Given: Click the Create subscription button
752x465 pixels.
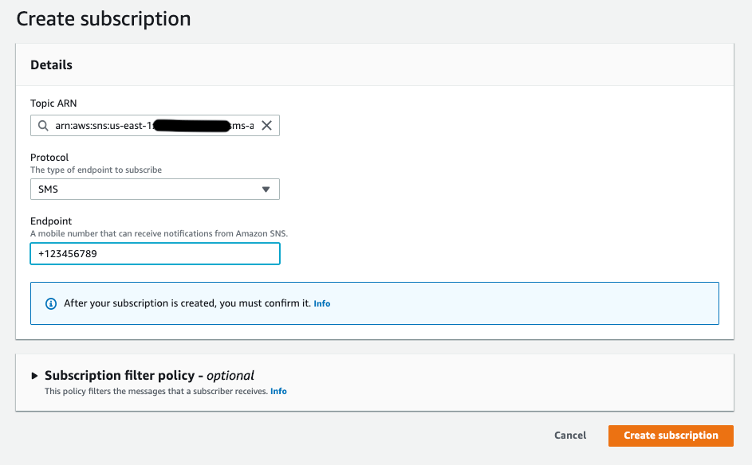Looking at the screenshot, I should coord(670,436).
